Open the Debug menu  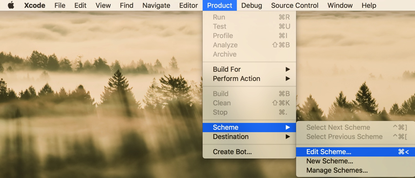252,5
